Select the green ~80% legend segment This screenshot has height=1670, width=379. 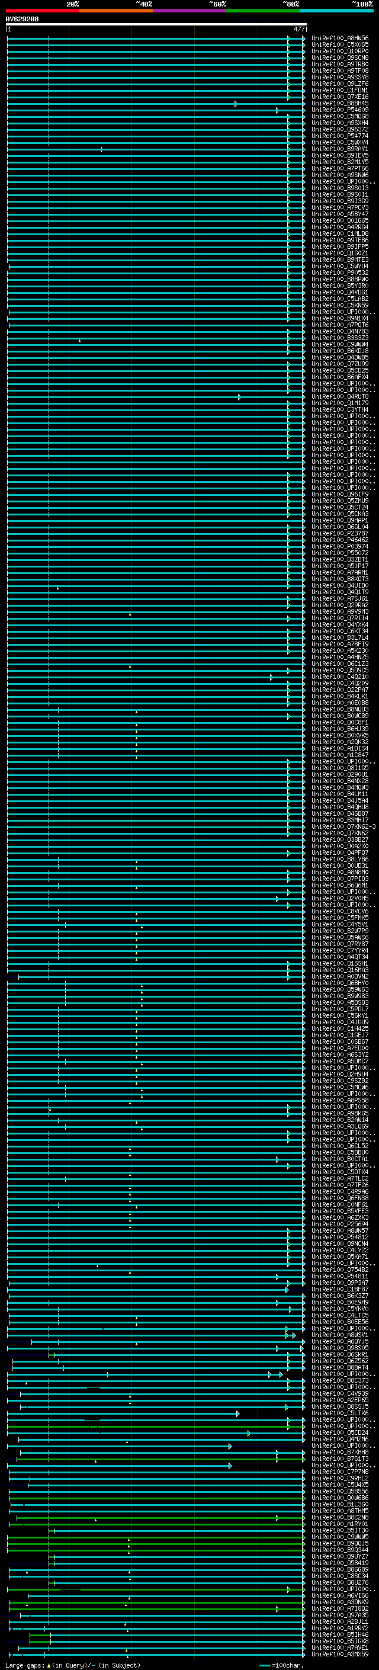[262, 11]
